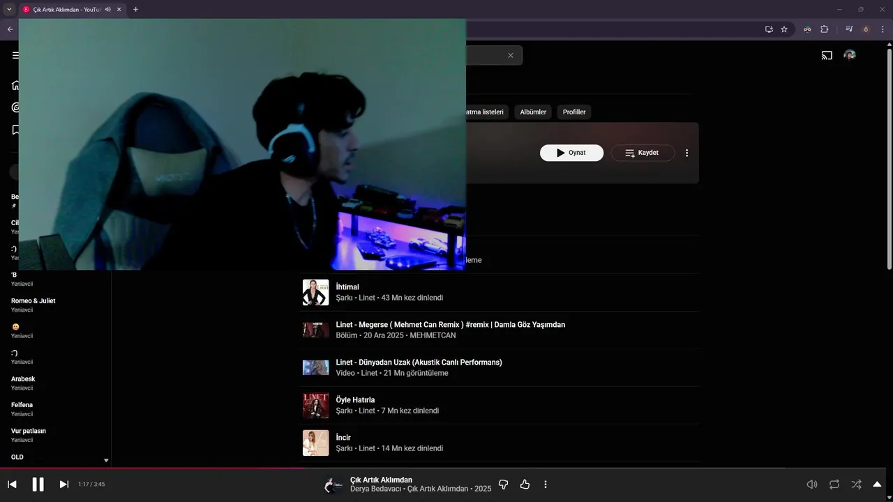
Task: Click Megerse remix episode thumbnail
Action: 315,330
